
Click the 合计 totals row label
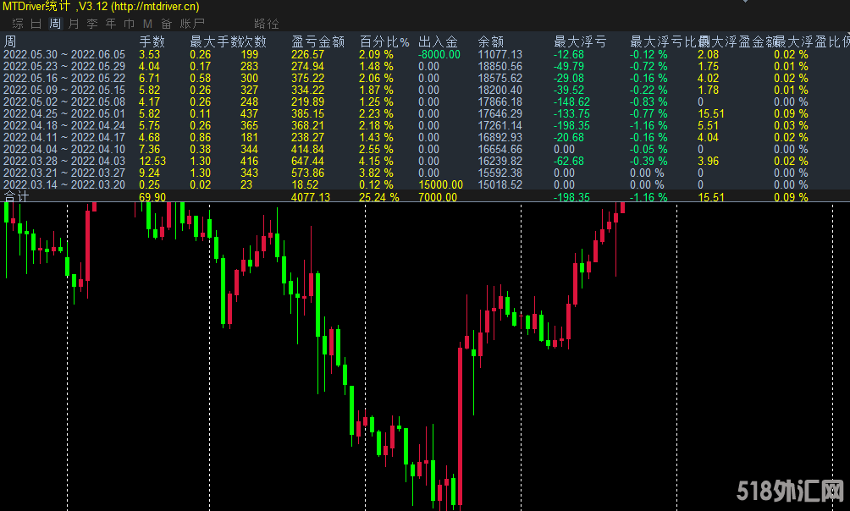coord(17,197)
